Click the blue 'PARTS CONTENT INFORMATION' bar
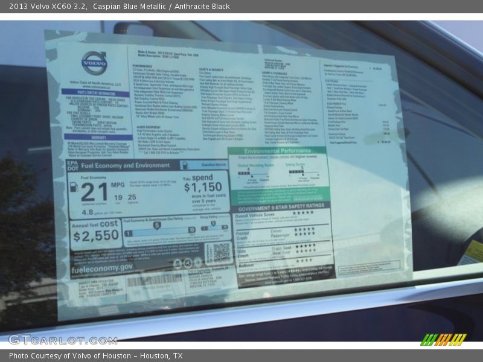 (x=95, y=93)
